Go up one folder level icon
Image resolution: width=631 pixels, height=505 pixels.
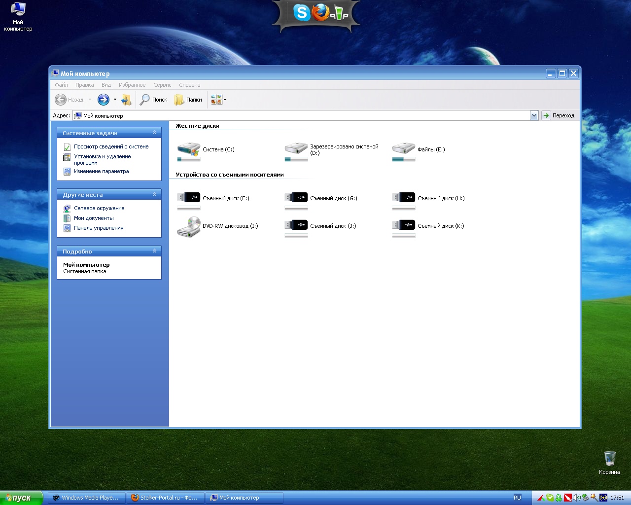126,100
